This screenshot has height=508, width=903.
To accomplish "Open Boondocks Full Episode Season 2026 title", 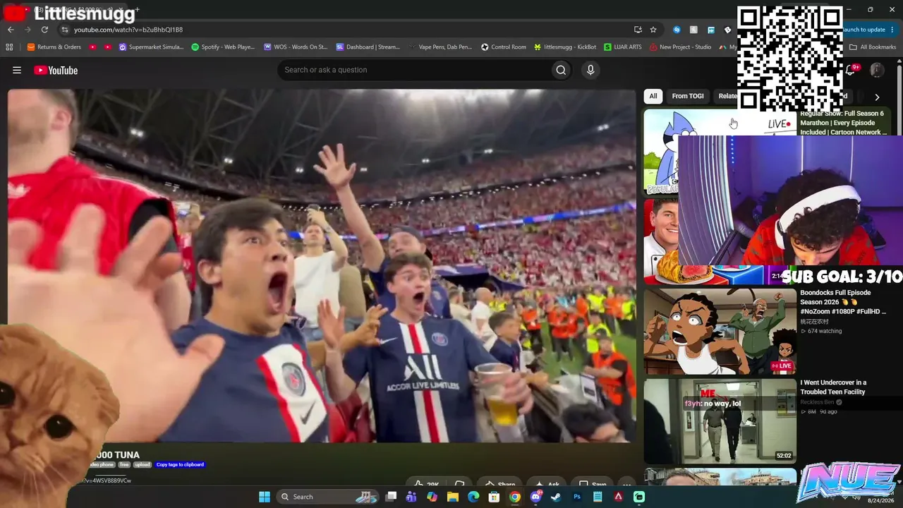I will pyautogui.click(x=843, y=302).
